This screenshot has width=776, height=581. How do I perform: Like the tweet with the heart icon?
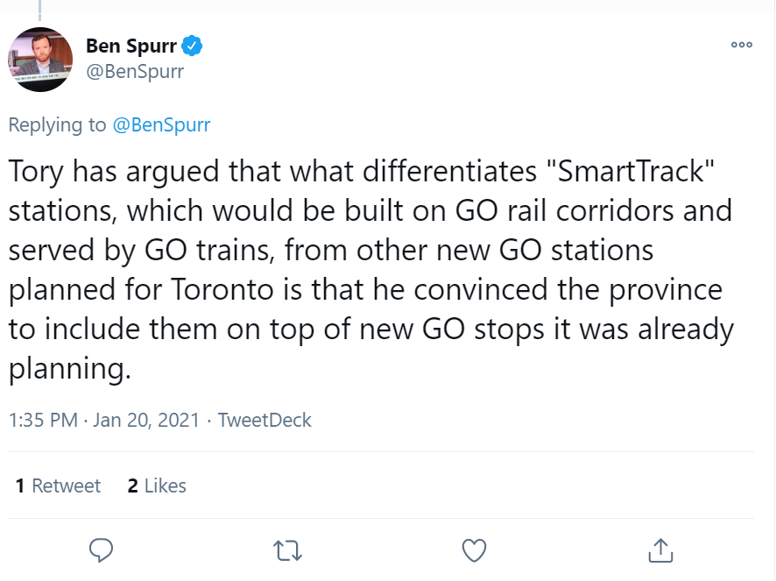coord(474,549)
